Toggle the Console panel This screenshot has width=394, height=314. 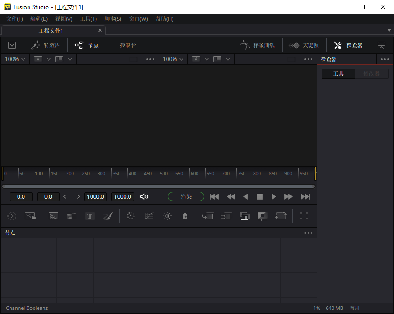pos(128,45)
